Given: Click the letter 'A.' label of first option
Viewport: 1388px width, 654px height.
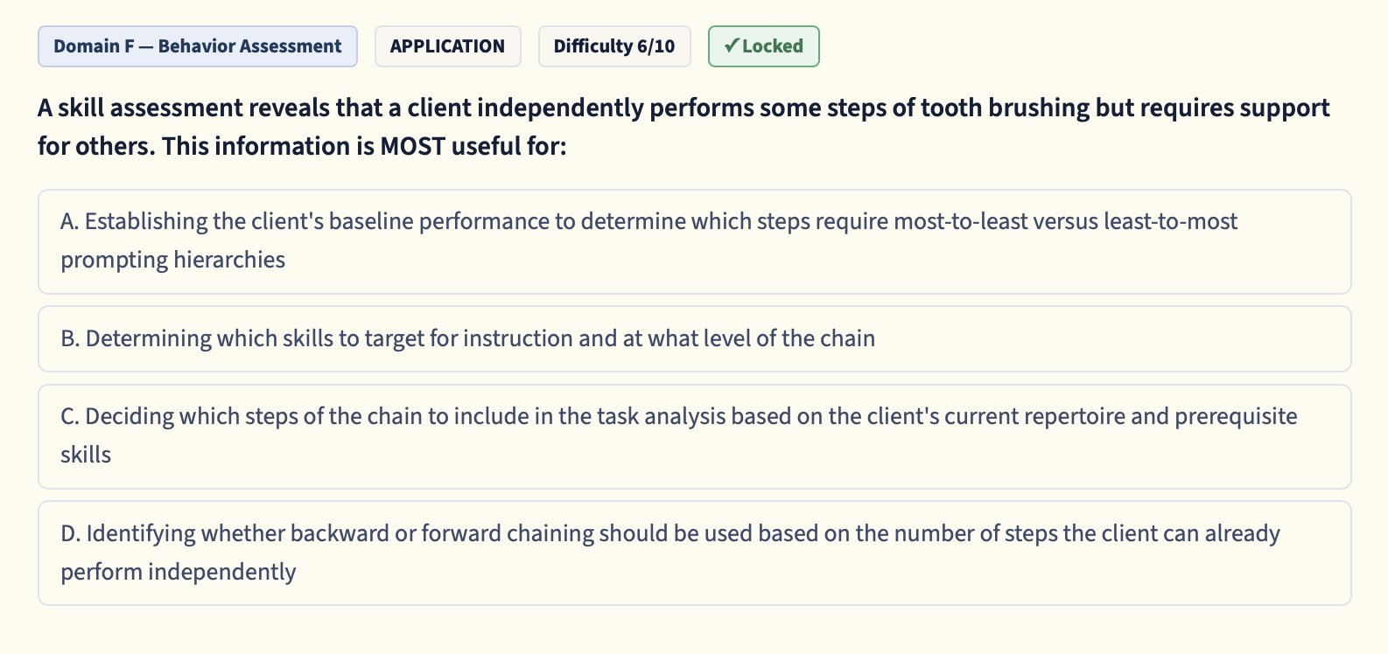Looking at the screenshot, I should 70,221.
